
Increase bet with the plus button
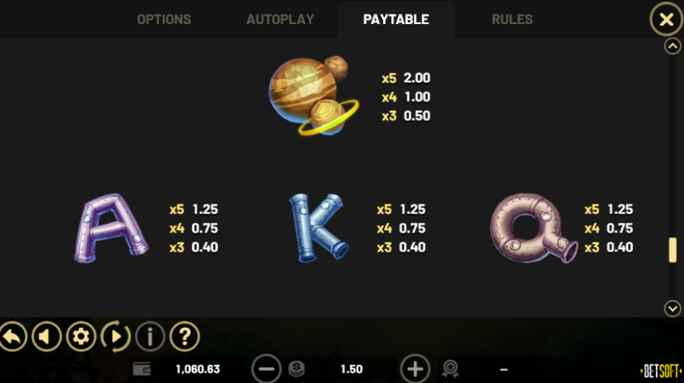coord(415,369)
